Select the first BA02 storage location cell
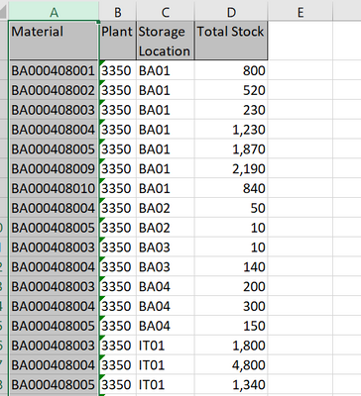The width and height of the screenshot is (361, 396). [166, 208]
